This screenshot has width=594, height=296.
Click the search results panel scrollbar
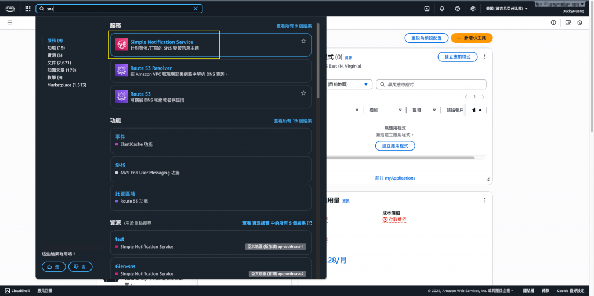coord(318,61)
